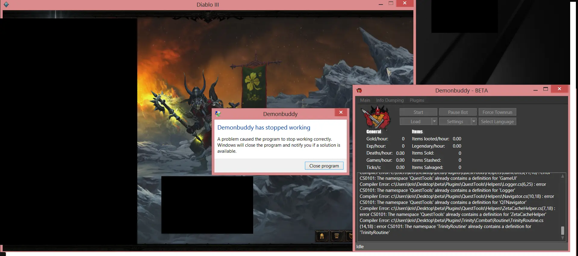Viewport: 578px width, 256px height.
Task: Click the partially hidden shield icon in game
Action: click(x=350, y=236)
